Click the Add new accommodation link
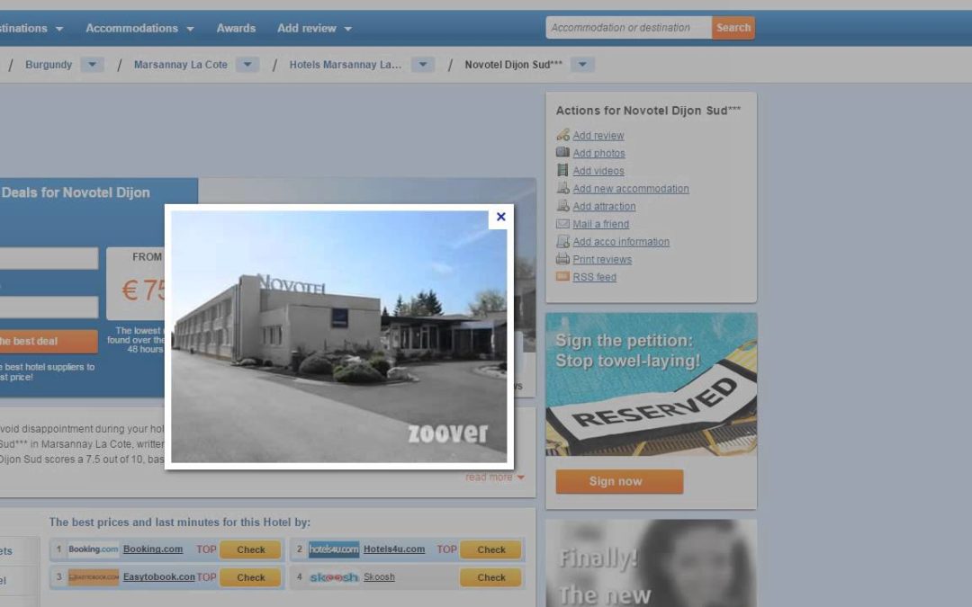Image resolution: width=972 pixels, height=607 pixels. click(x=630, y=189)
